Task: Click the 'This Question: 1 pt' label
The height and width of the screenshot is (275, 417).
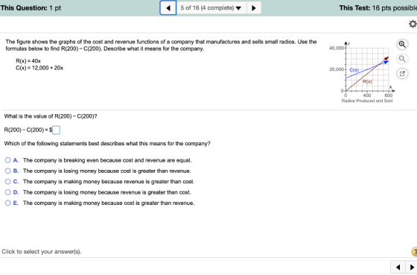Action: 31,7
